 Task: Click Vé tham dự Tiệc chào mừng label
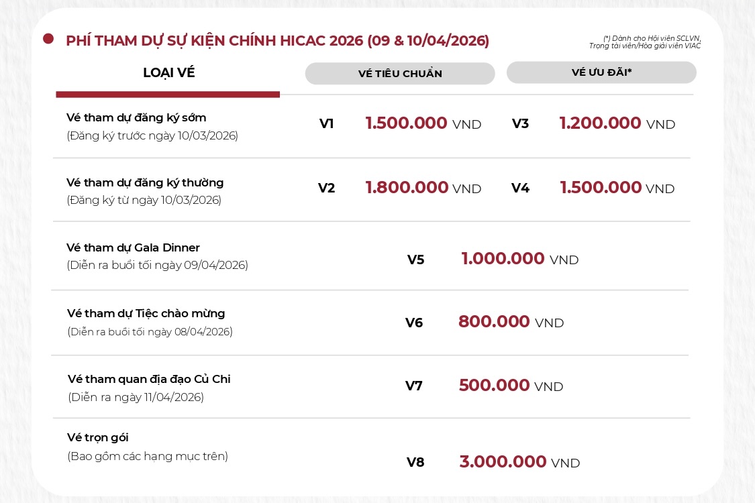coord(146,313)
